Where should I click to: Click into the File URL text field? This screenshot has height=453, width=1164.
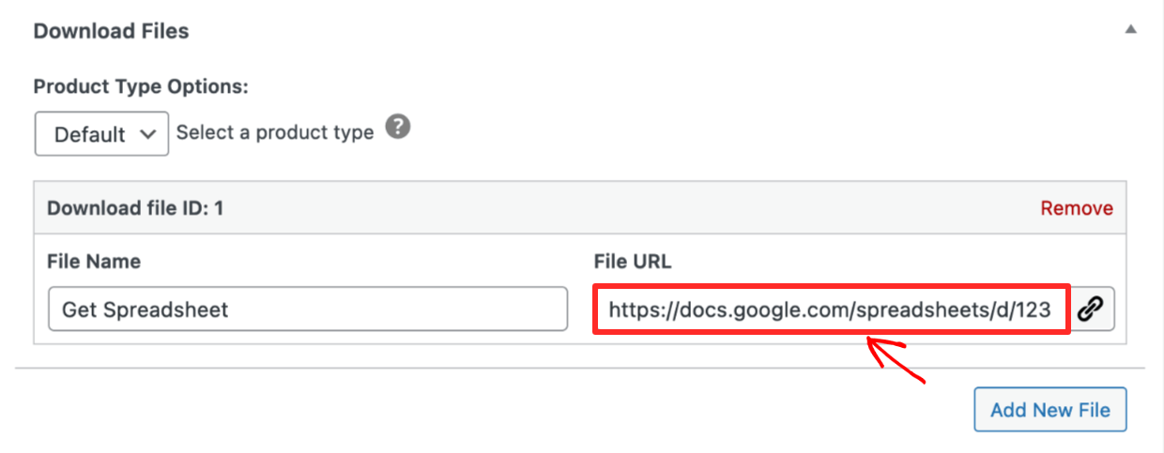830,309
